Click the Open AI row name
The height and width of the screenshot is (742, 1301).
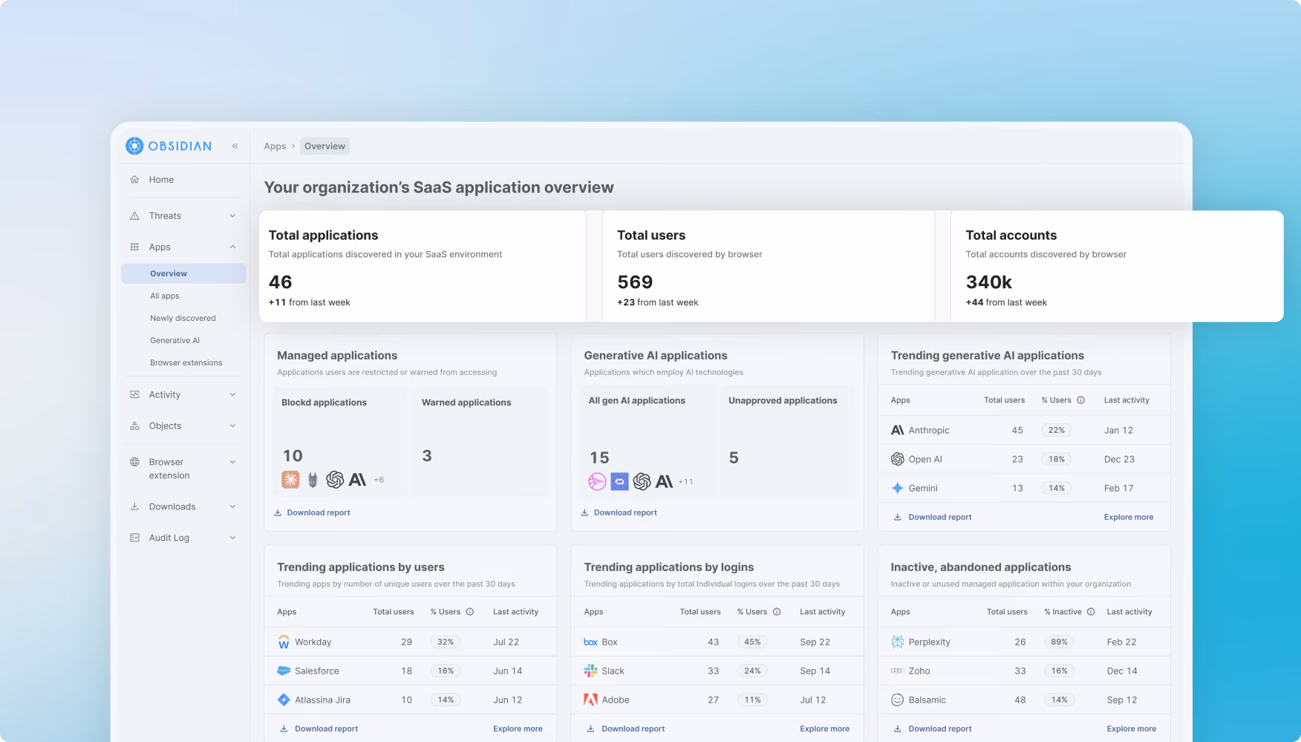[925, 459]
